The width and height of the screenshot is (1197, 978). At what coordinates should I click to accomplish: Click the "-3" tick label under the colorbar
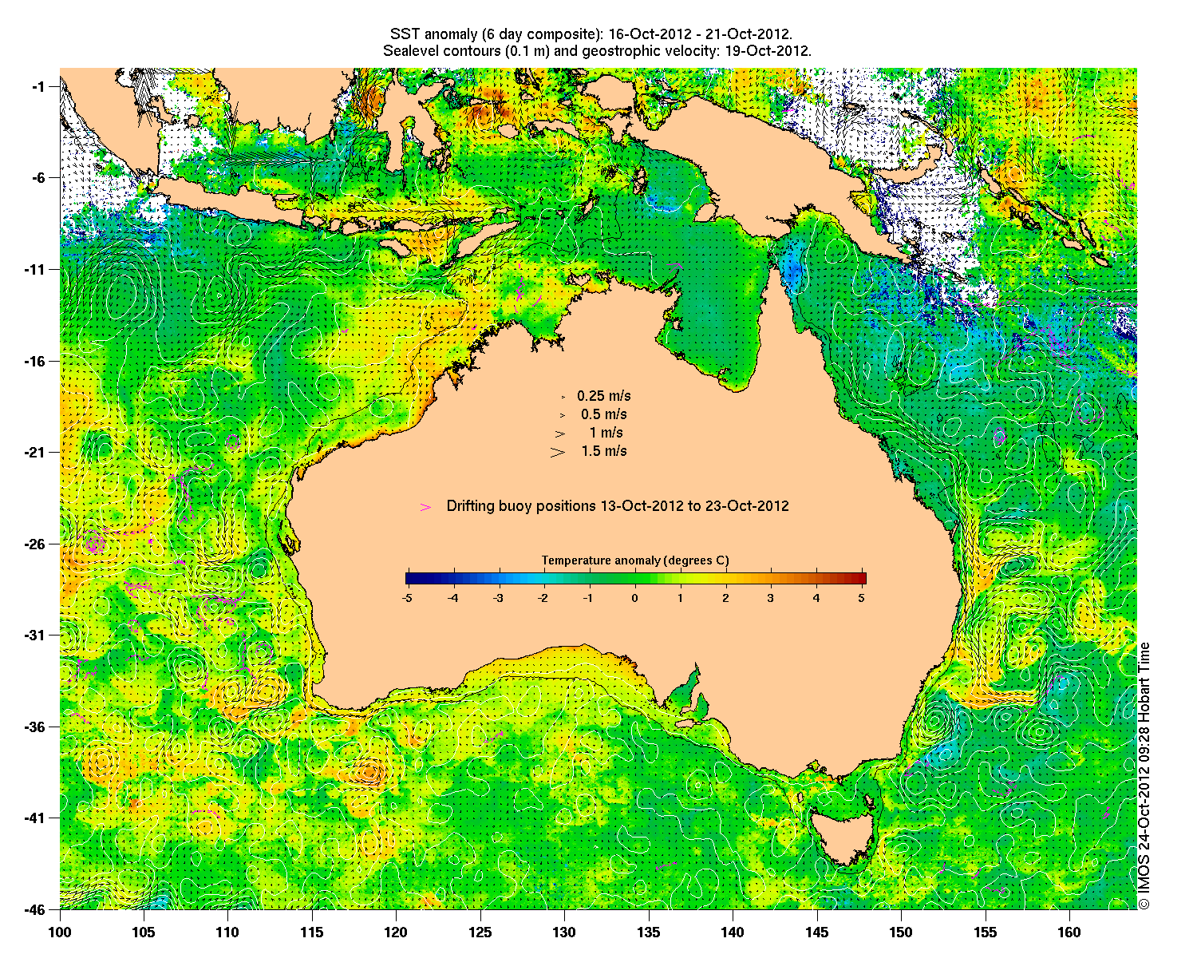click(498, 597)
